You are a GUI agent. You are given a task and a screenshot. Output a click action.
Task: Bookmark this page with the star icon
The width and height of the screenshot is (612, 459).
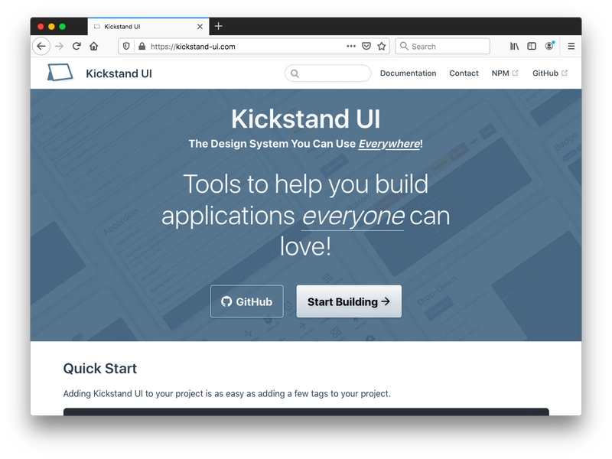pos(381,47)
